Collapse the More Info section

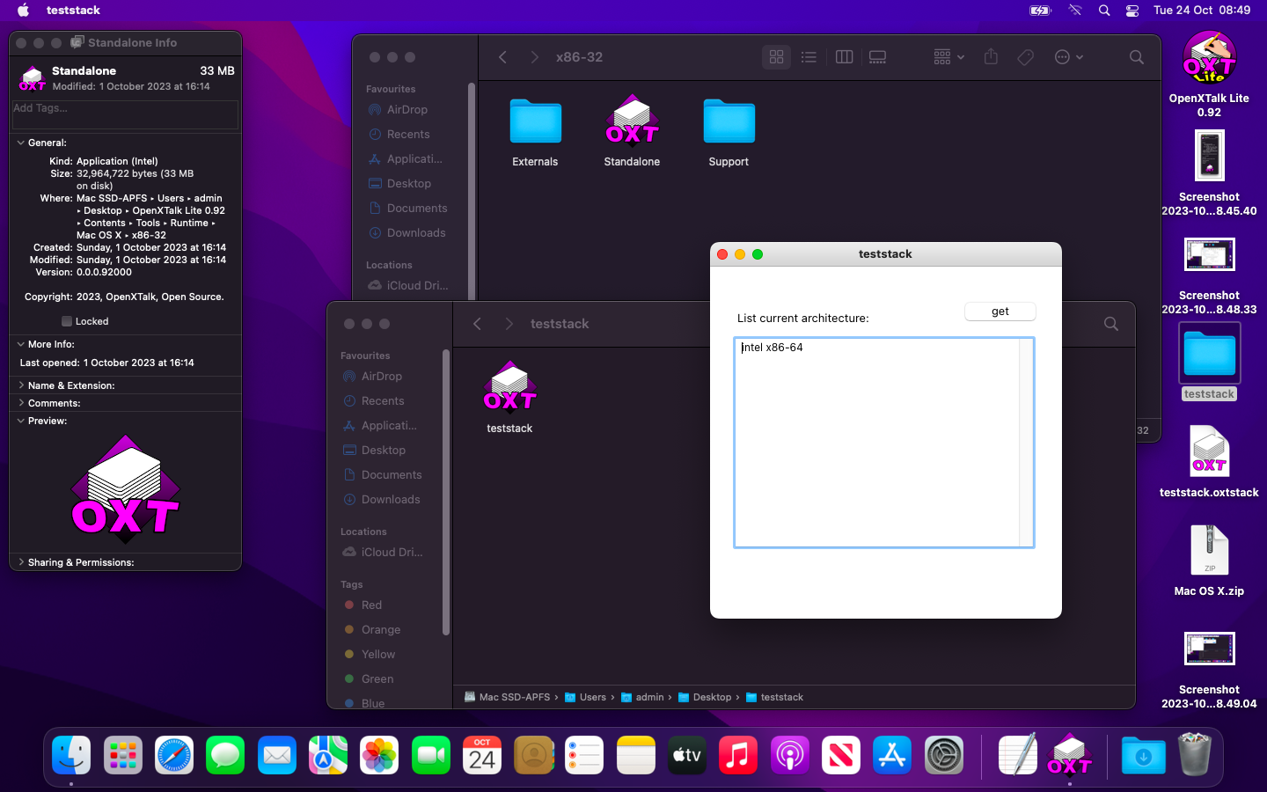[21, 344]
